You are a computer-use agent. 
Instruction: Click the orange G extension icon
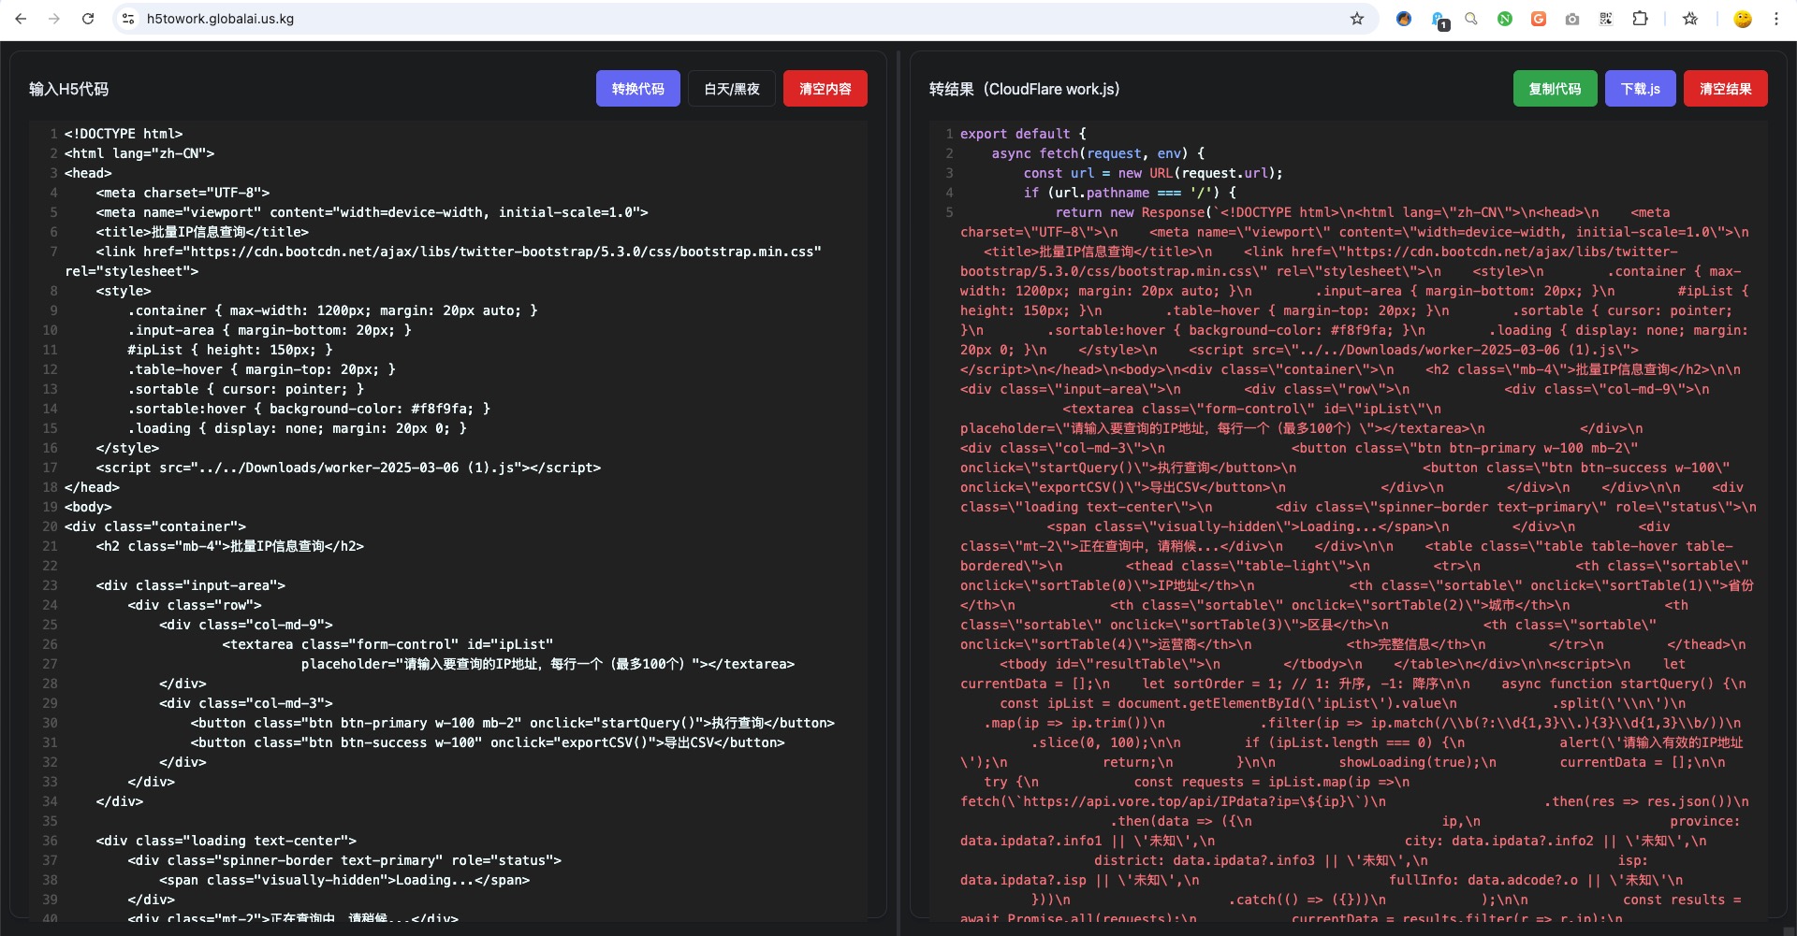coord(1539,19)
